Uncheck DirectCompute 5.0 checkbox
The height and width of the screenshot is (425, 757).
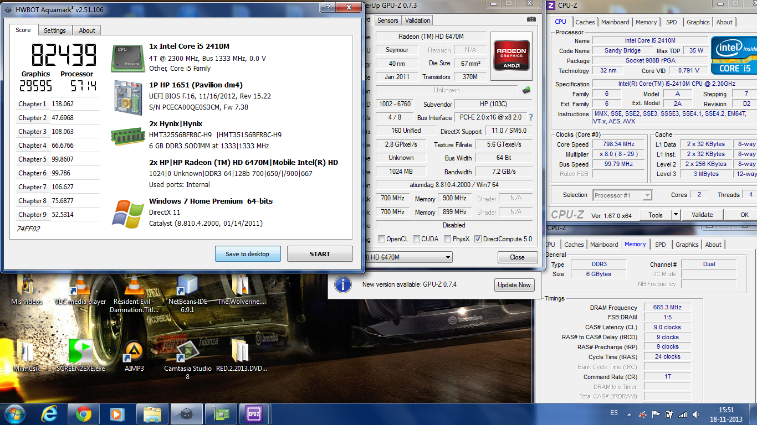(x=478, y=239)
